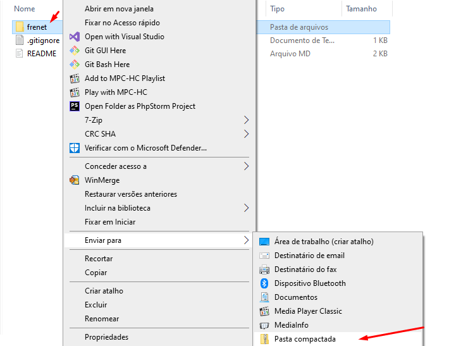The image size is (461, 346).
Task: Expand the CRC SHA submenu arrow
Action: pyautogui.click(x=247, y=134)
